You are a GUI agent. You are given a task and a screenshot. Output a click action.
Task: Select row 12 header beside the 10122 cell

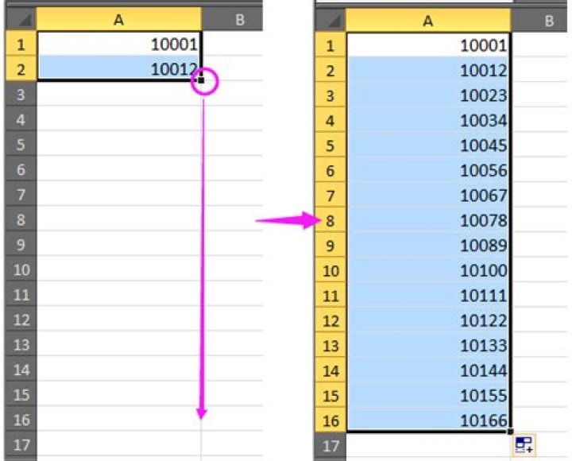pos(330,321)
